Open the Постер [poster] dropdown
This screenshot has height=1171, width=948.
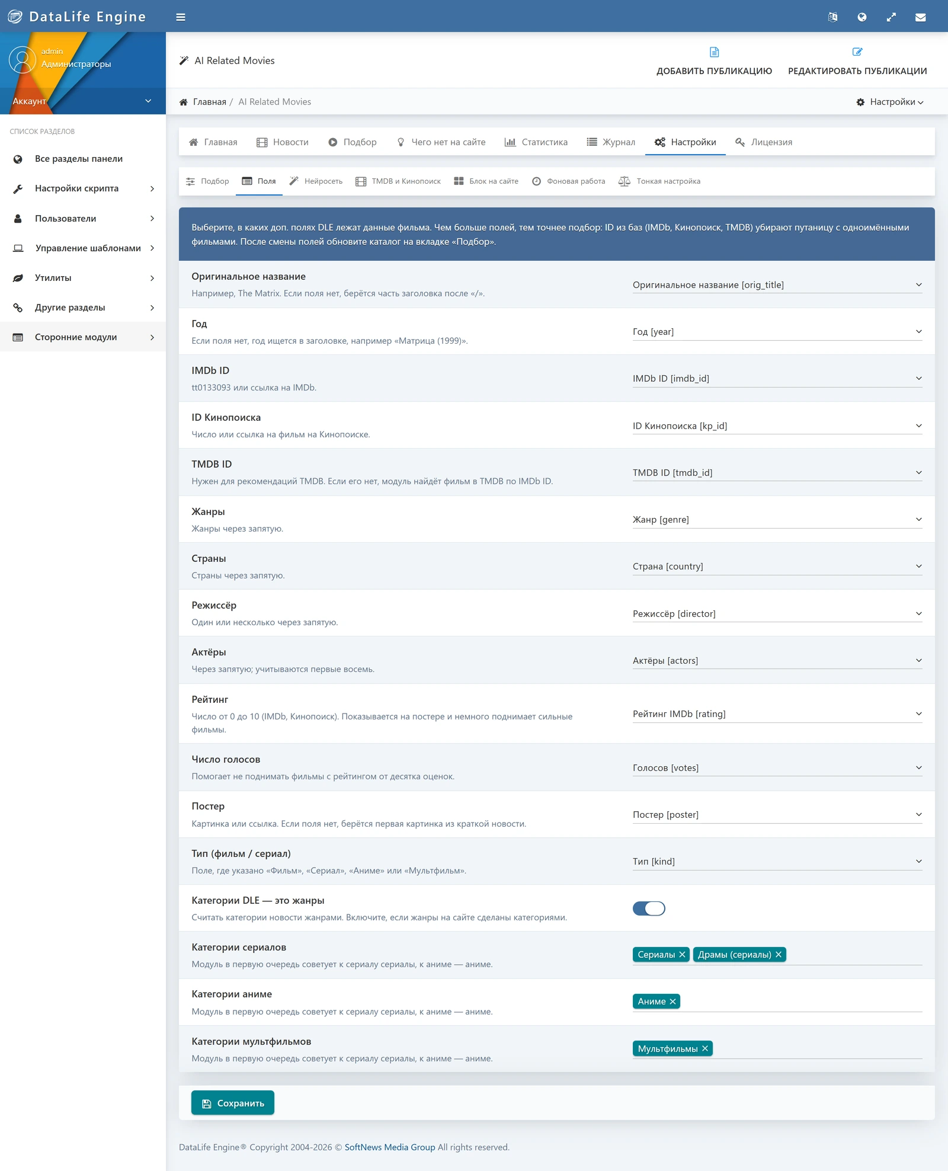pyautogui.click(x=777, y=815)
